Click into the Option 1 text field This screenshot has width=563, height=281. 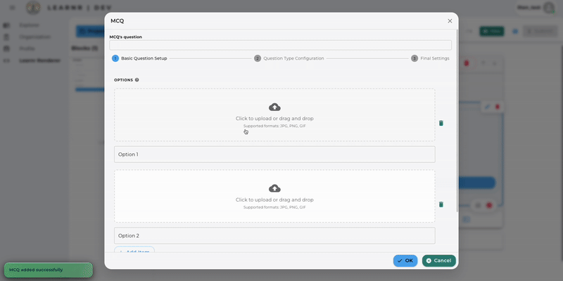274,155
